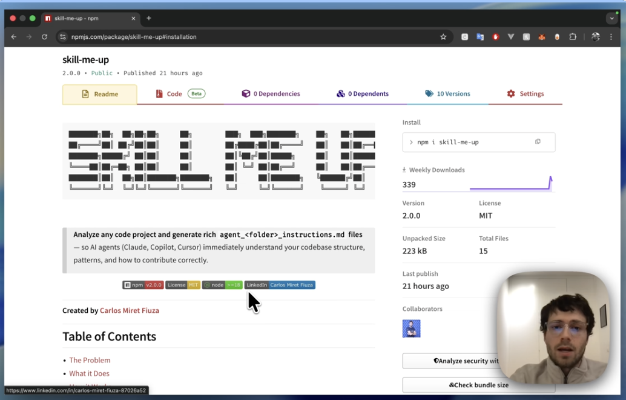Image resolution: width=626 pixels, height=400 pixels.
Task: Click the browser forward arrow
Action: point(28,37)
